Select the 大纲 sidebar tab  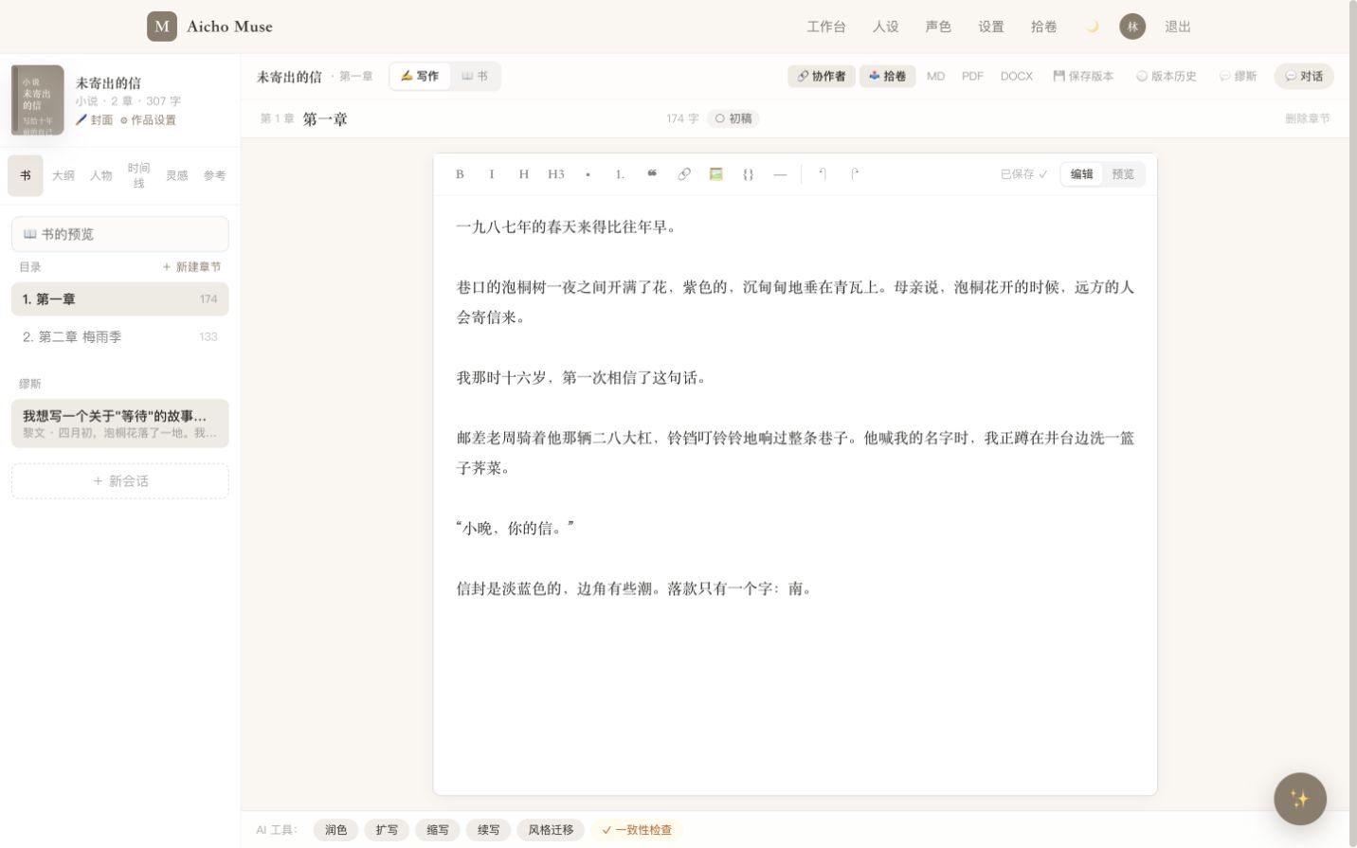point(63,175)
